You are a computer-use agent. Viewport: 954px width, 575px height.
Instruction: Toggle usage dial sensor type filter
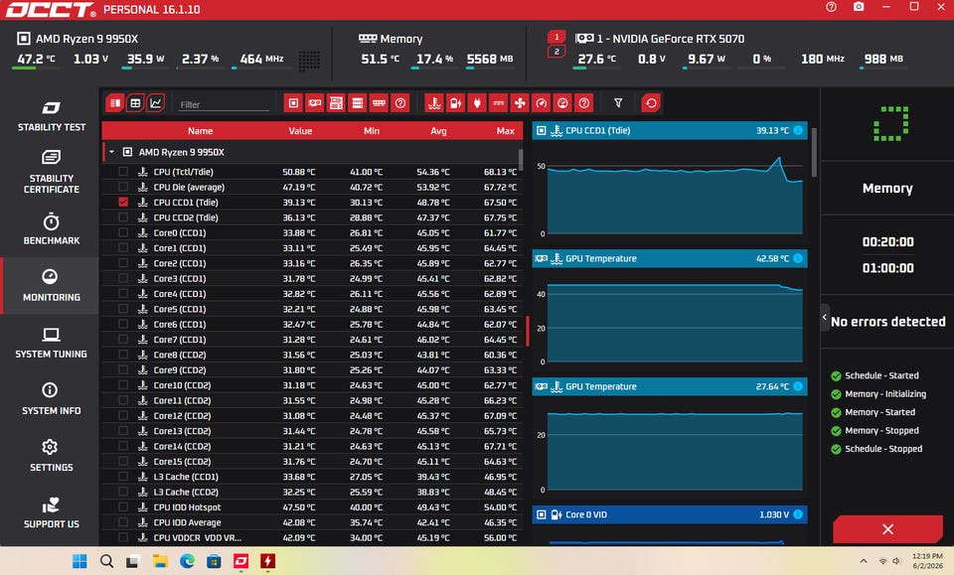tap(562, 103)
